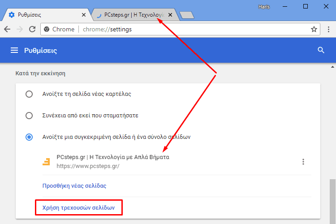Image resolution: width=336 pixels, height=224 pixels.
Task: Click the 'Ρυθμίσεις' header title
Action: (x=40, y=51)
